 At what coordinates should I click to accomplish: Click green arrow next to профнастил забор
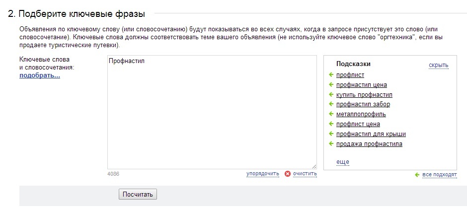click(x=331, y=104)
